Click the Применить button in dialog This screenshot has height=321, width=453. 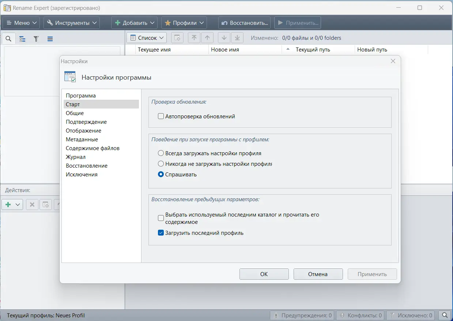(x=372, y=274)
